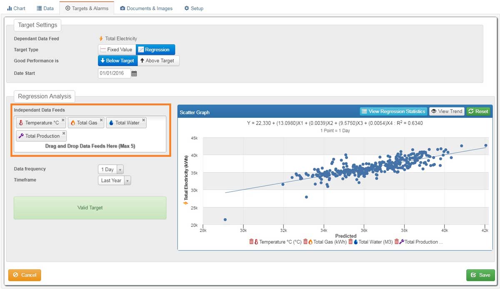Click the Total Gas (kWh) legend label
500x289 pixels.
pyautogui.click(x=330, y=242)
